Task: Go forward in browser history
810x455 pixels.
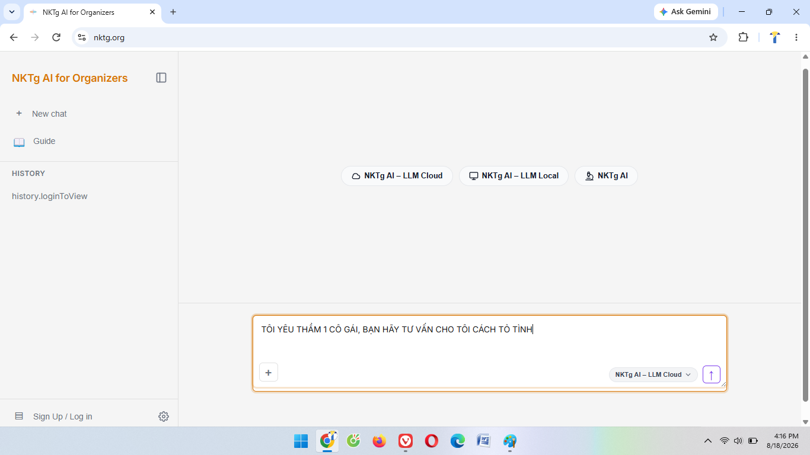Action: pyautogui.click(x=35, y=37)
